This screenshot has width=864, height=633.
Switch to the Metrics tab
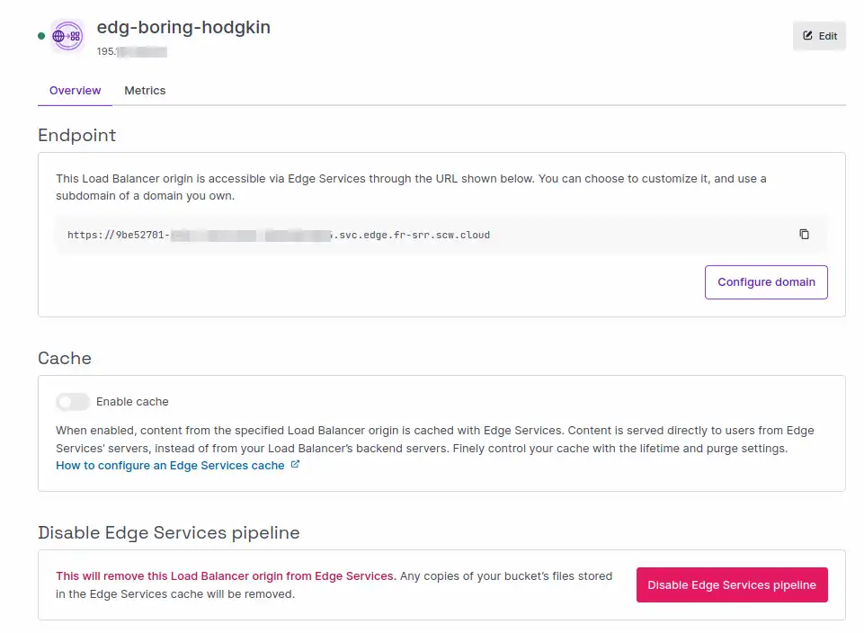point(145,90)
